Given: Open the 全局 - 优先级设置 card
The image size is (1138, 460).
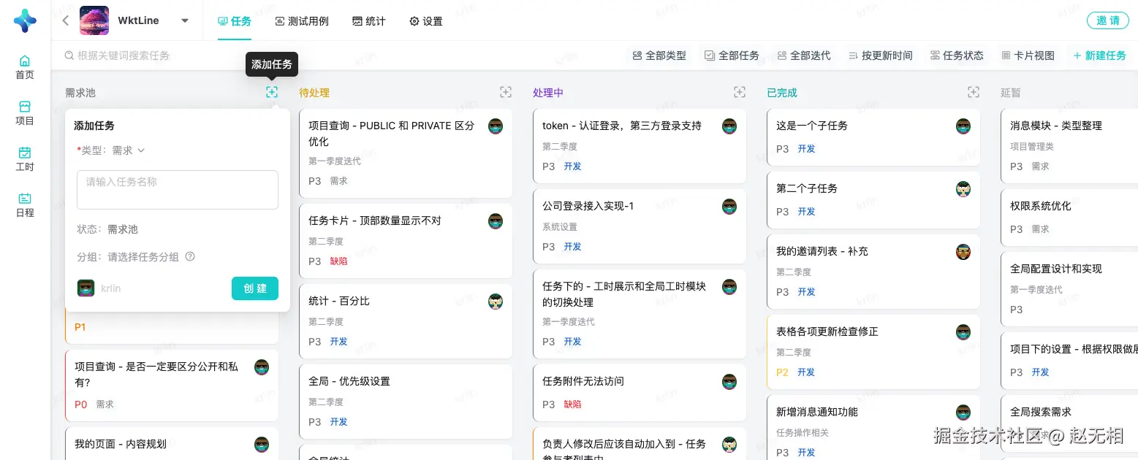Looking at the screenshot, I should (406, 402).
